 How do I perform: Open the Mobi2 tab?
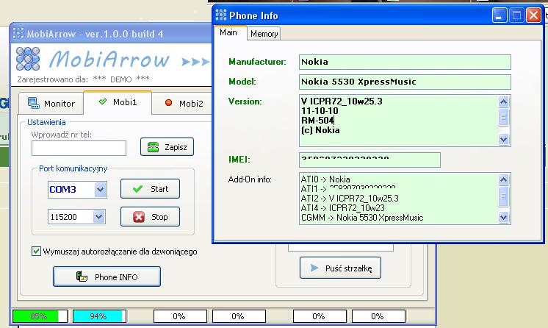pyautogui.click(x=183, y=103)
